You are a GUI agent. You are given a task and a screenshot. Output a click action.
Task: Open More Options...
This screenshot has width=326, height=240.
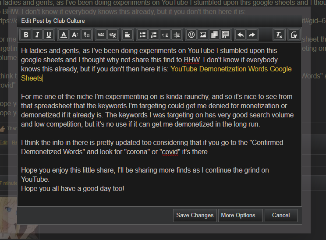point(241,215)
